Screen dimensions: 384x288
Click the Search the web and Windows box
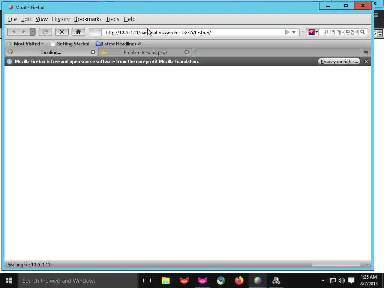point(78,280)
